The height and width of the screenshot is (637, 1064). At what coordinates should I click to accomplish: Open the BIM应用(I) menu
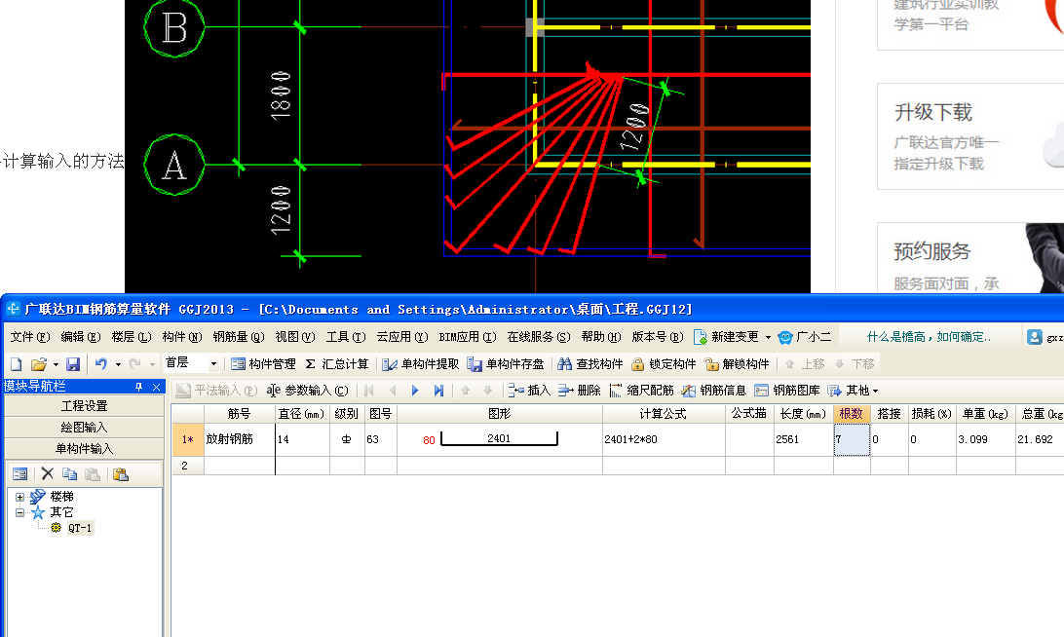pyautogui.click(x=468, y=336)
